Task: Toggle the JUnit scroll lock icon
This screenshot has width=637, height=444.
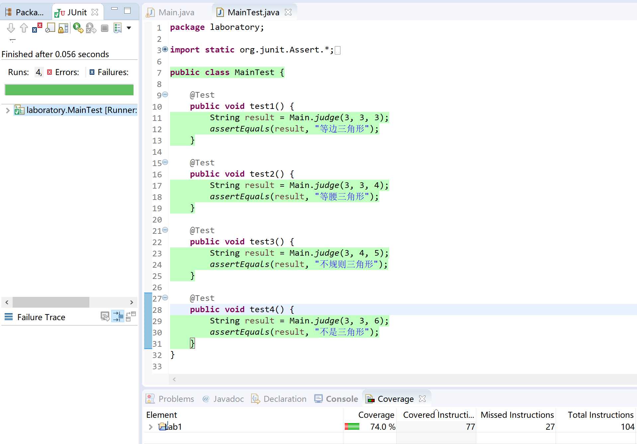Action: [63, 28]
